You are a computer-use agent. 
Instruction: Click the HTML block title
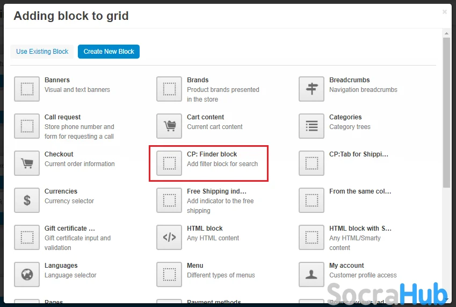[205, 229]
